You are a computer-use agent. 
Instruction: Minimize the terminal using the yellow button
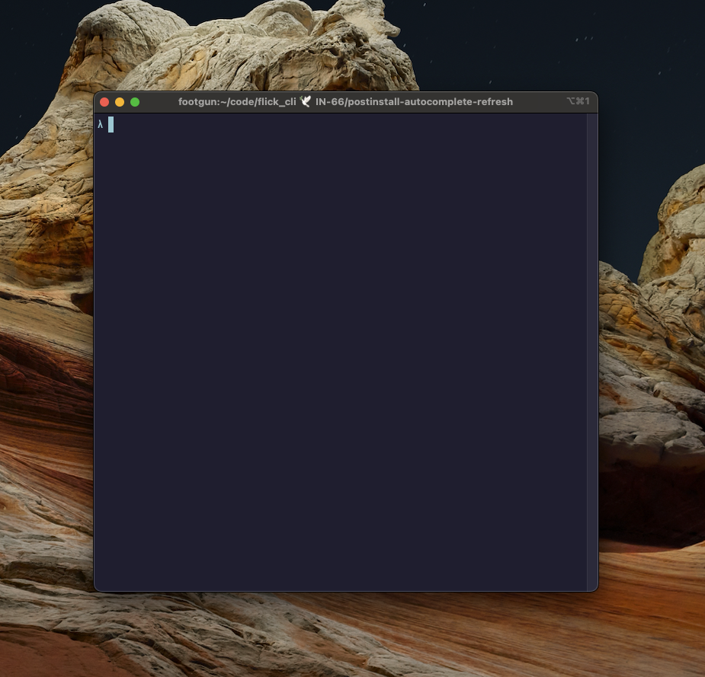pyautogui.click(x=120, y=102)
